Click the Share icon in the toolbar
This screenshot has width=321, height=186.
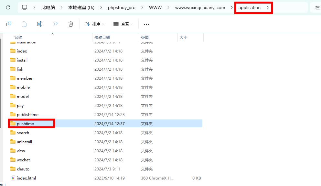[x=55, y=24]
